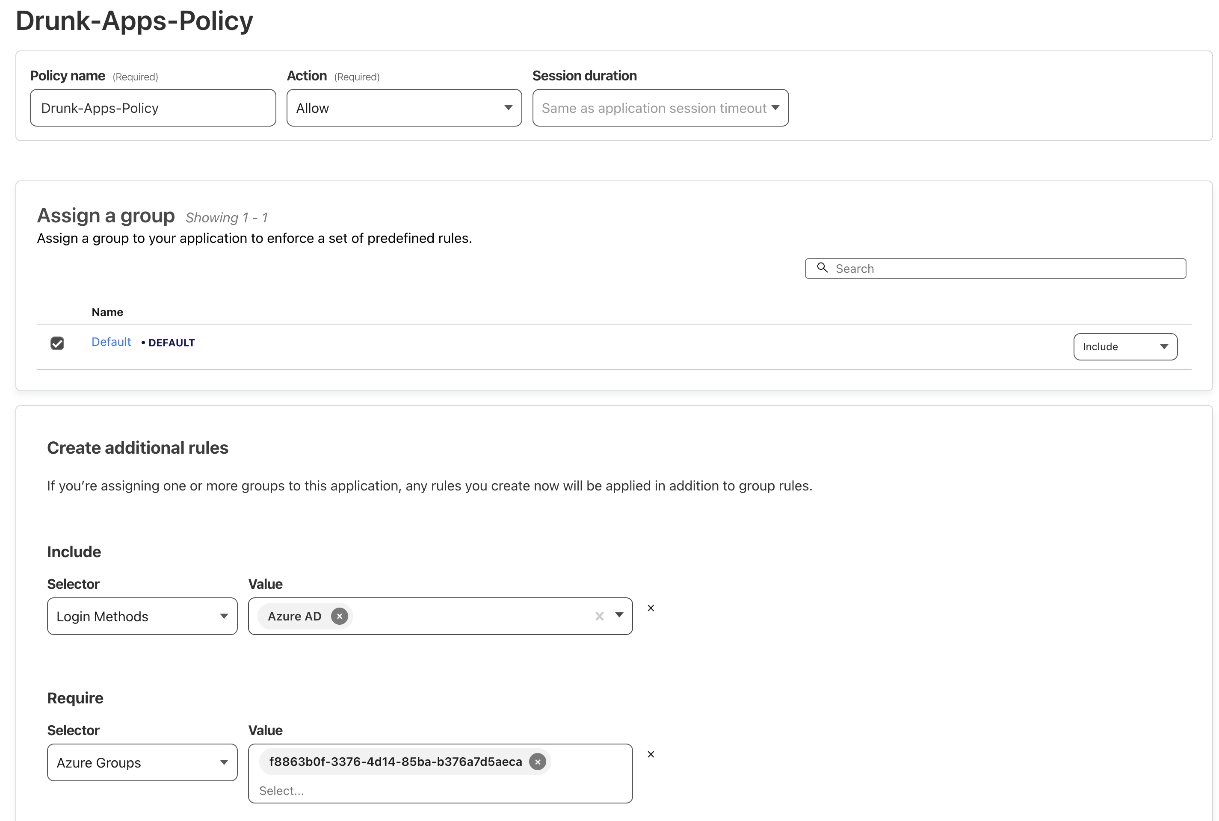Toggle the Default group checkbox off
1219x821 pixels.
(57, 343)
